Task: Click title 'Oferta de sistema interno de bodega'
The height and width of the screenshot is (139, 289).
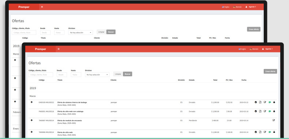Action: (x=72, y=102)
